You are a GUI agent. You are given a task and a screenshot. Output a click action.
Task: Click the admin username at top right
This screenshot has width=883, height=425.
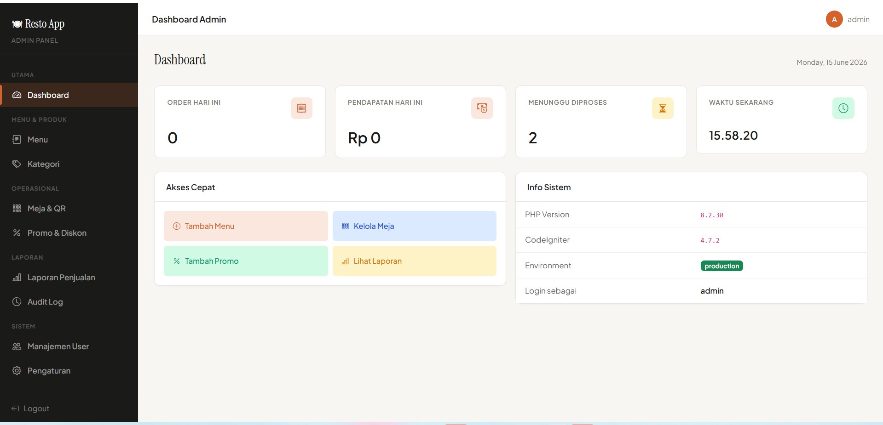pyautogui.click(x=858, y=19)
